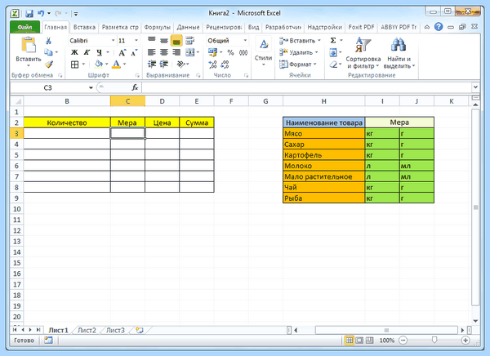
Task: Click the Удалить cells button
Action: [x=299, y=52]
